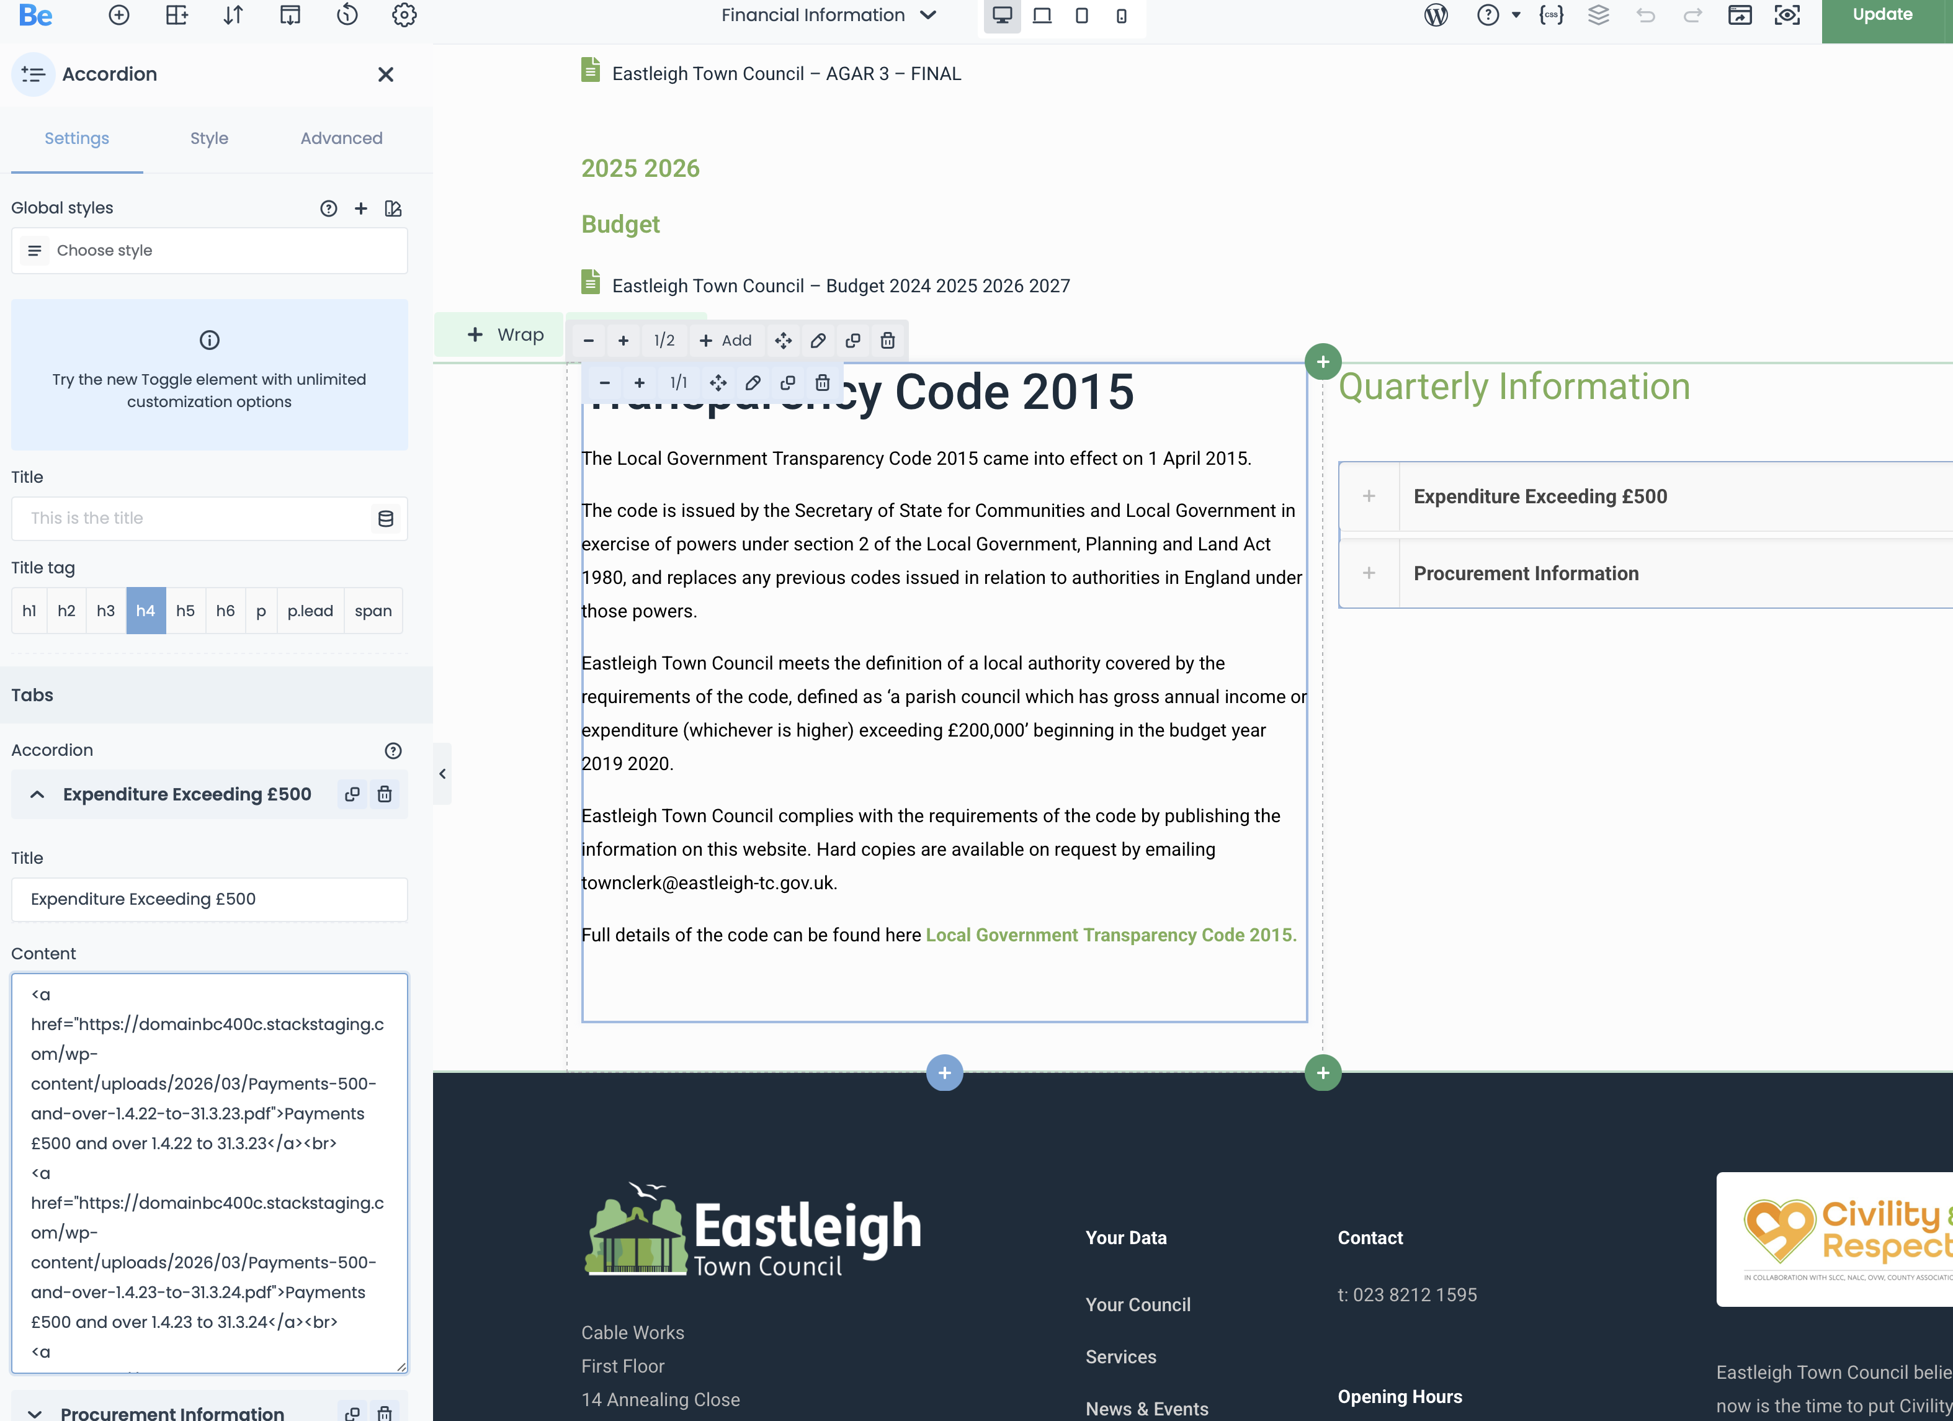Delete the Expenditure Exceeding £500 tab
1953x1421 pixels.
coord(385,794)
